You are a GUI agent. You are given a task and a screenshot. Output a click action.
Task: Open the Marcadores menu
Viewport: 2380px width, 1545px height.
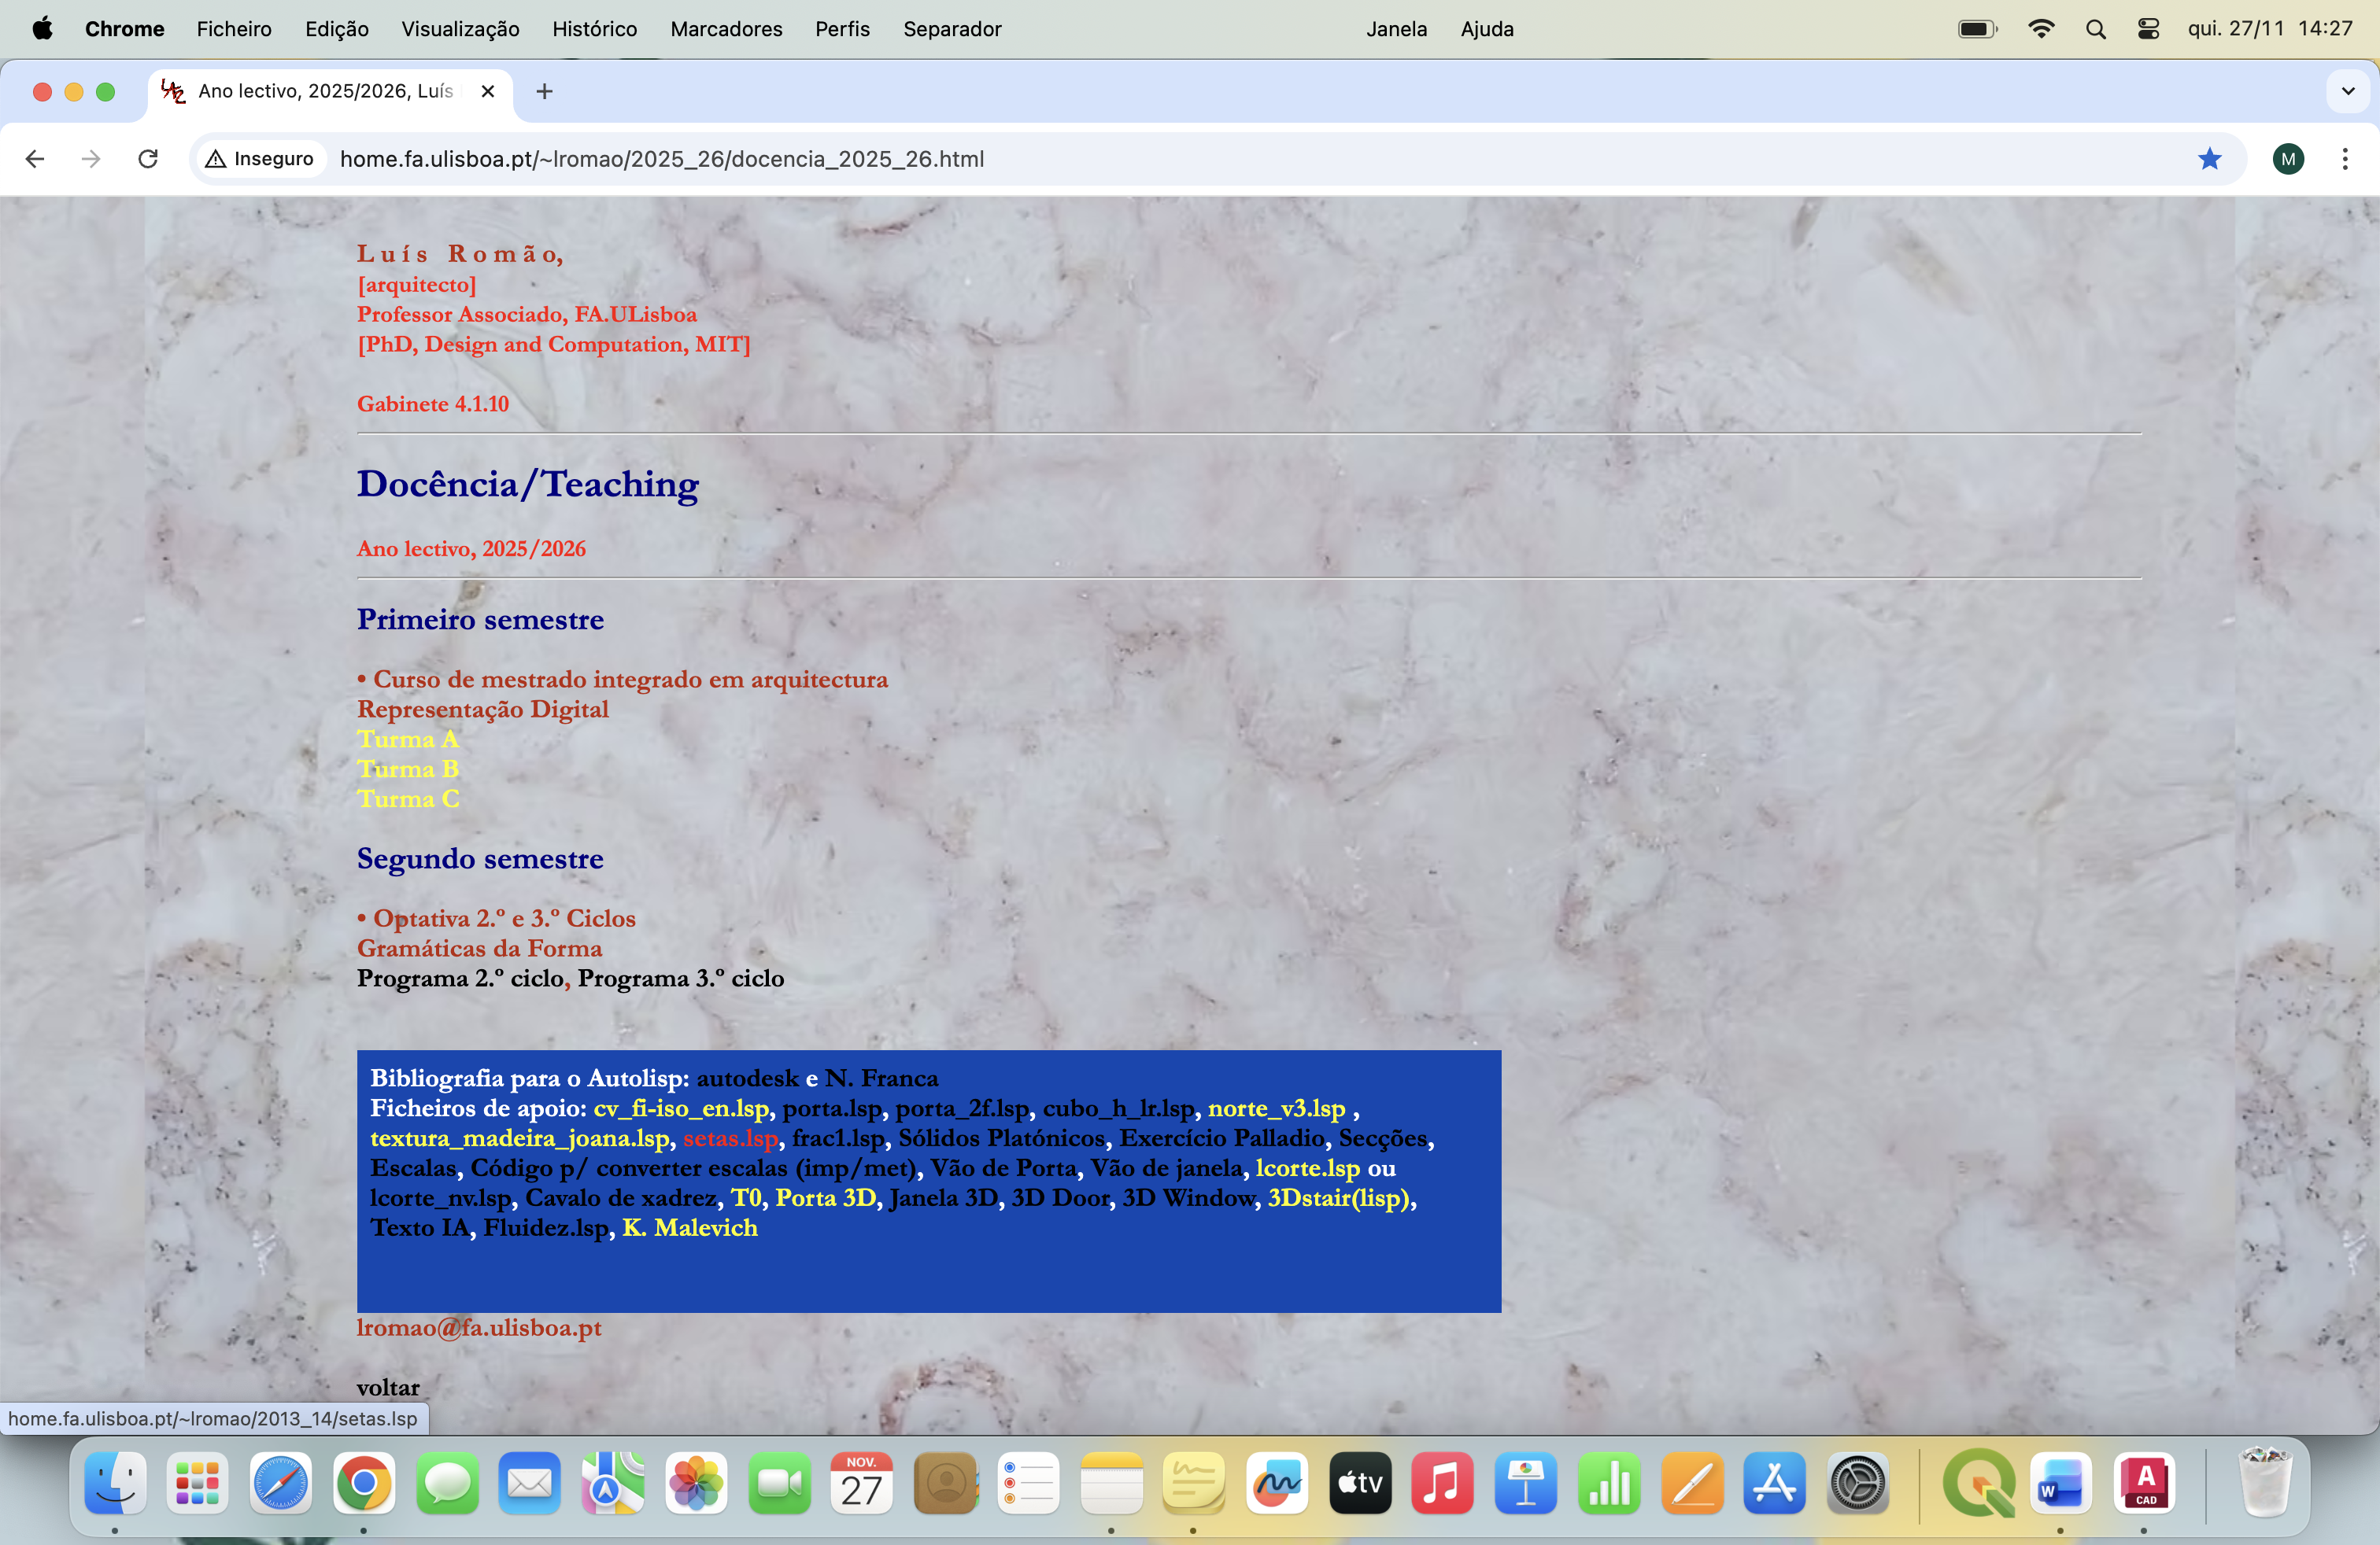[x=726, y=29]
